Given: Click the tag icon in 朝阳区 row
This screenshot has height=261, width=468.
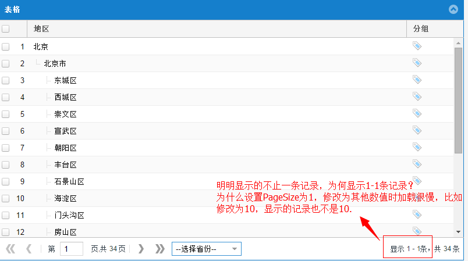Looking at the screenshot, I should (x=417, y=147).
